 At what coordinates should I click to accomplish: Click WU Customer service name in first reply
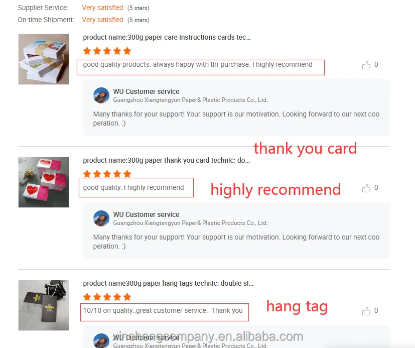pyautogui.click(x=146, y=91)
